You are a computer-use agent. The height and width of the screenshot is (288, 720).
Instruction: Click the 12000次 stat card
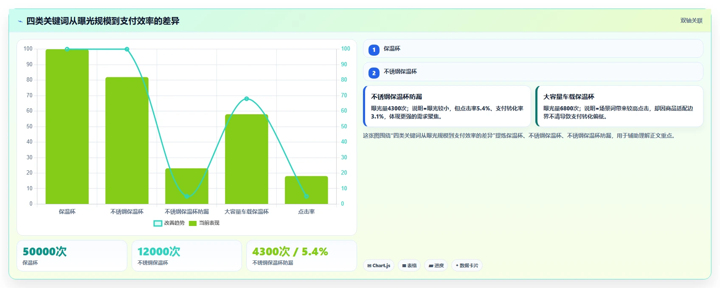coord(187,256)
